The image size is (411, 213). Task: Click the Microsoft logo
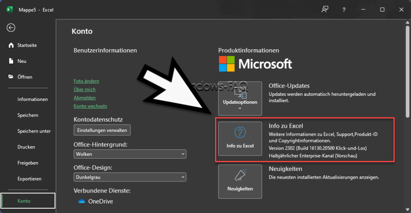255,64
